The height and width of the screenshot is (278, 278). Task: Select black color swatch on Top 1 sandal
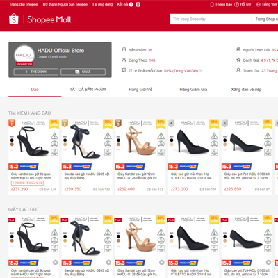click(12, 140)
